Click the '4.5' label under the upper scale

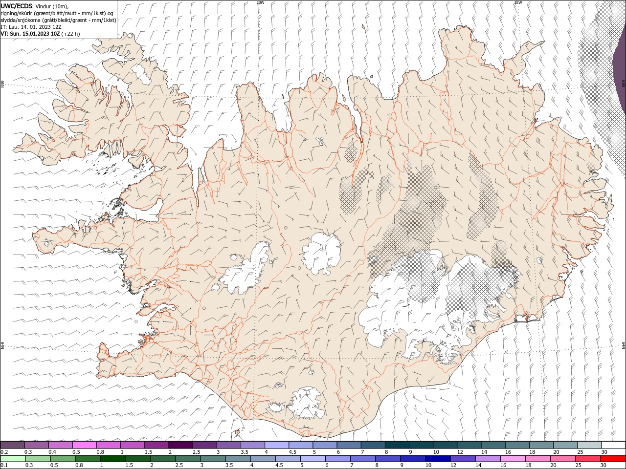pos(292,452)
